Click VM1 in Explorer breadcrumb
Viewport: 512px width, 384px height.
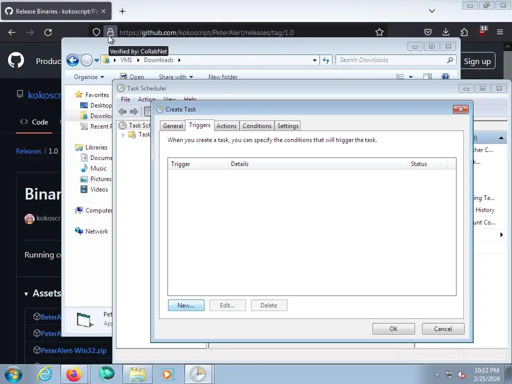click(x=126, y=60)
